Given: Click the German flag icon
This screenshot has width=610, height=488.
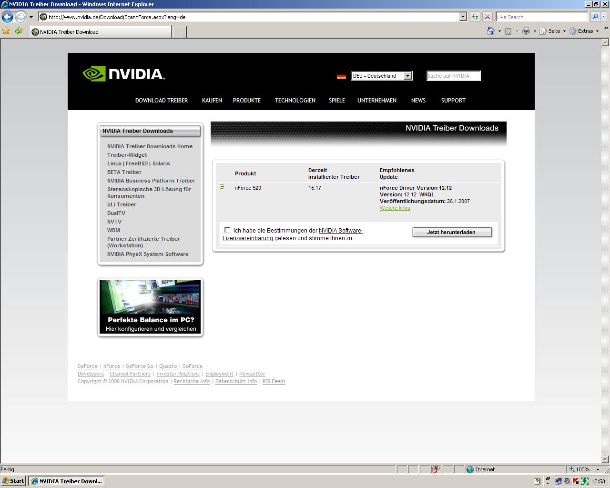Looking at the screenshot, I should [341, 76].
